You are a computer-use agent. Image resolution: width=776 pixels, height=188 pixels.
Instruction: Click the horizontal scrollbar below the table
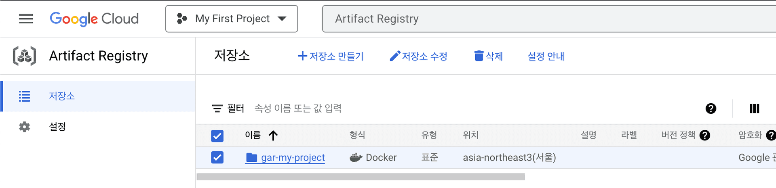point(360,177)
